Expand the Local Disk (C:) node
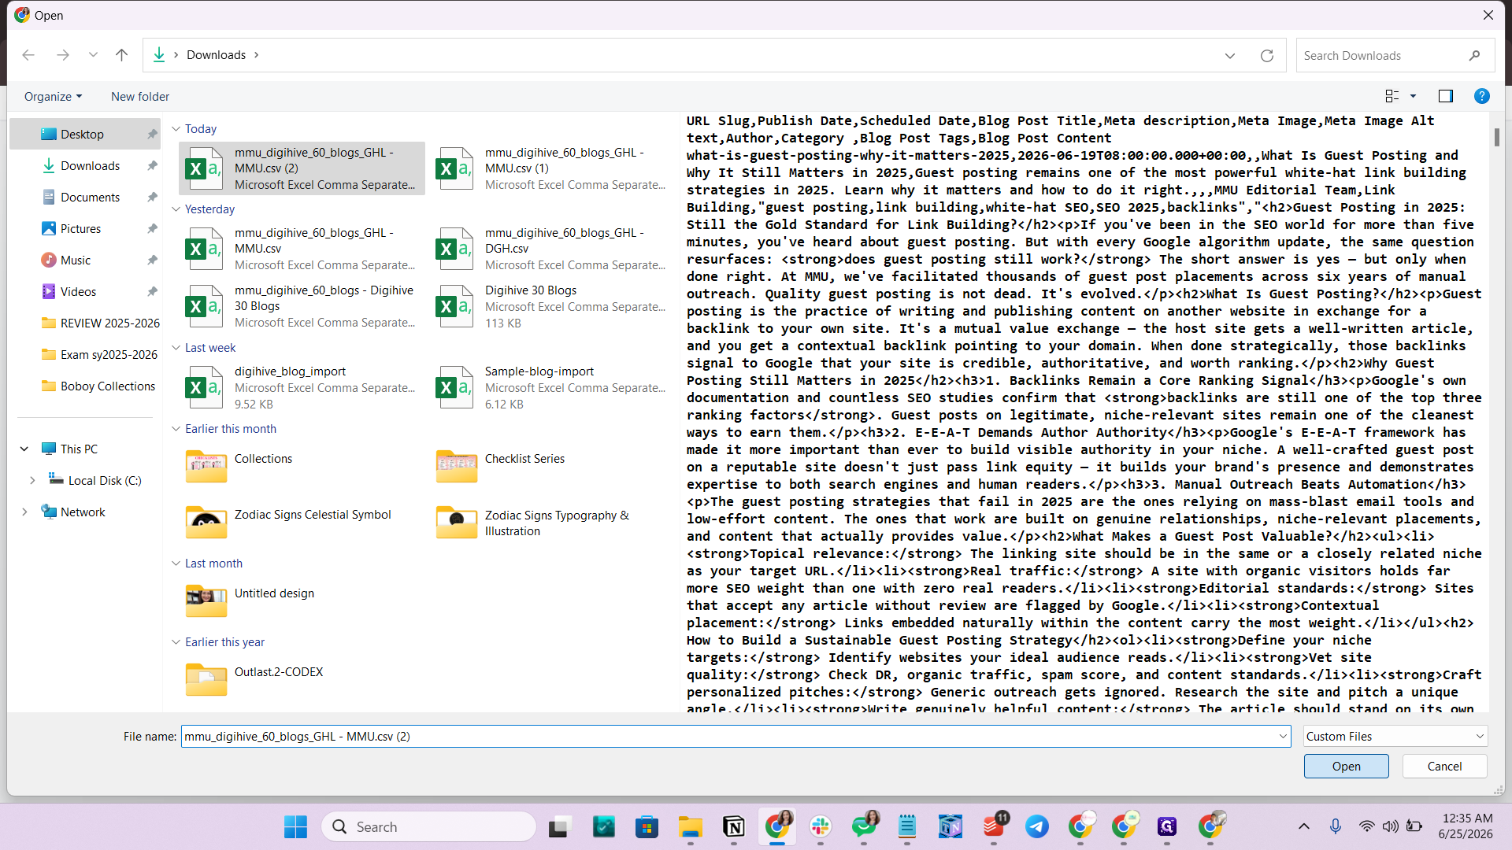This screenshot has height=850, width=1512. (32, 481)
